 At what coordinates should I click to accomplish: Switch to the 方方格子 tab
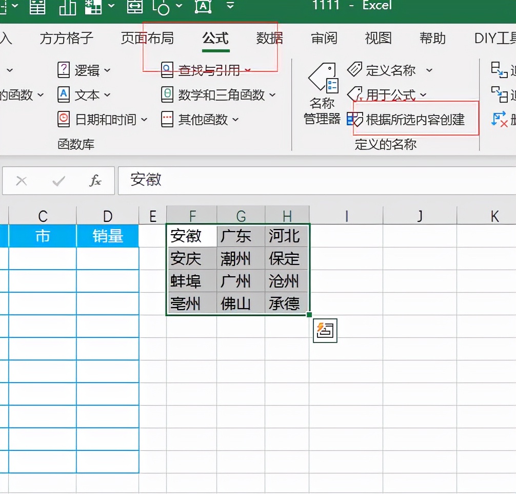point(67,38)
